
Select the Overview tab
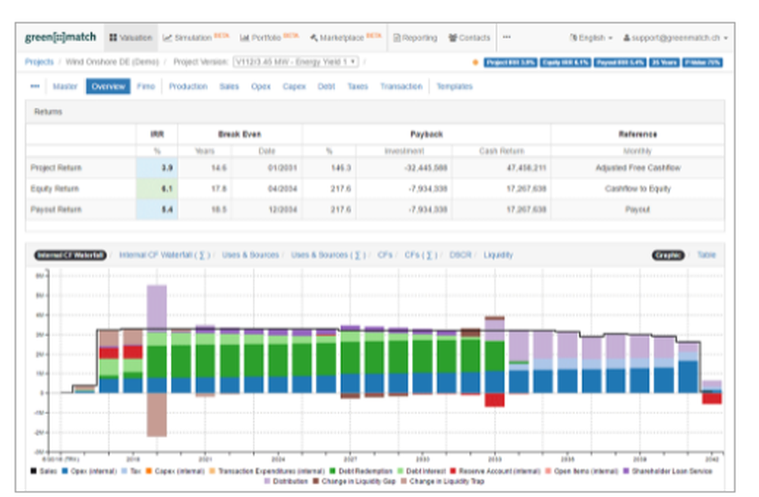pyautogui.click(x=108, y=87)
